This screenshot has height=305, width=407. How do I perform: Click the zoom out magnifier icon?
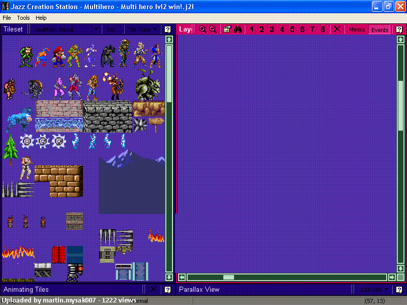pos(213,29)
